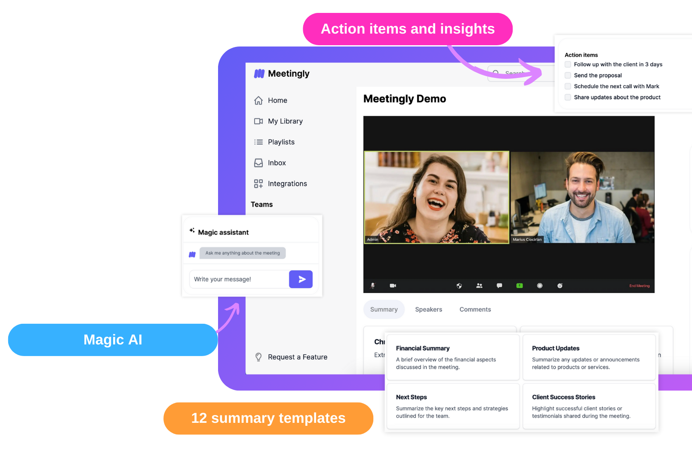Click the 'Ask me anything about the meeting' chip

coord(243,253)
